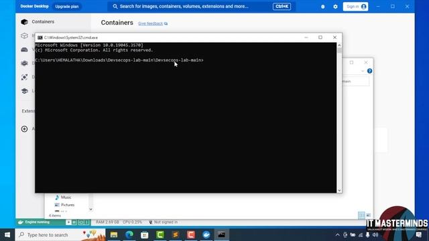This screenshot has width=429, height=241.
Task: Show hidden system tray icons
Action: (x=338, y=235)
